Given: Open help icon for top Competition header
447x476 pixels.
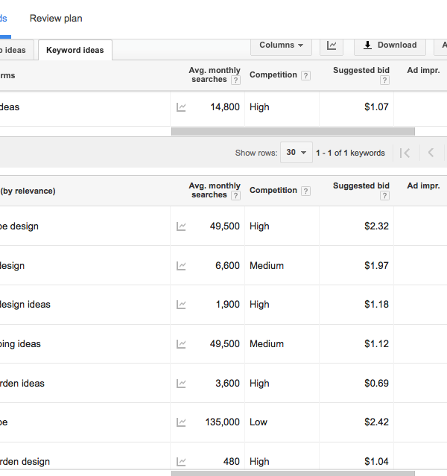Looking at the screenshot, I should tap(305, 75).
